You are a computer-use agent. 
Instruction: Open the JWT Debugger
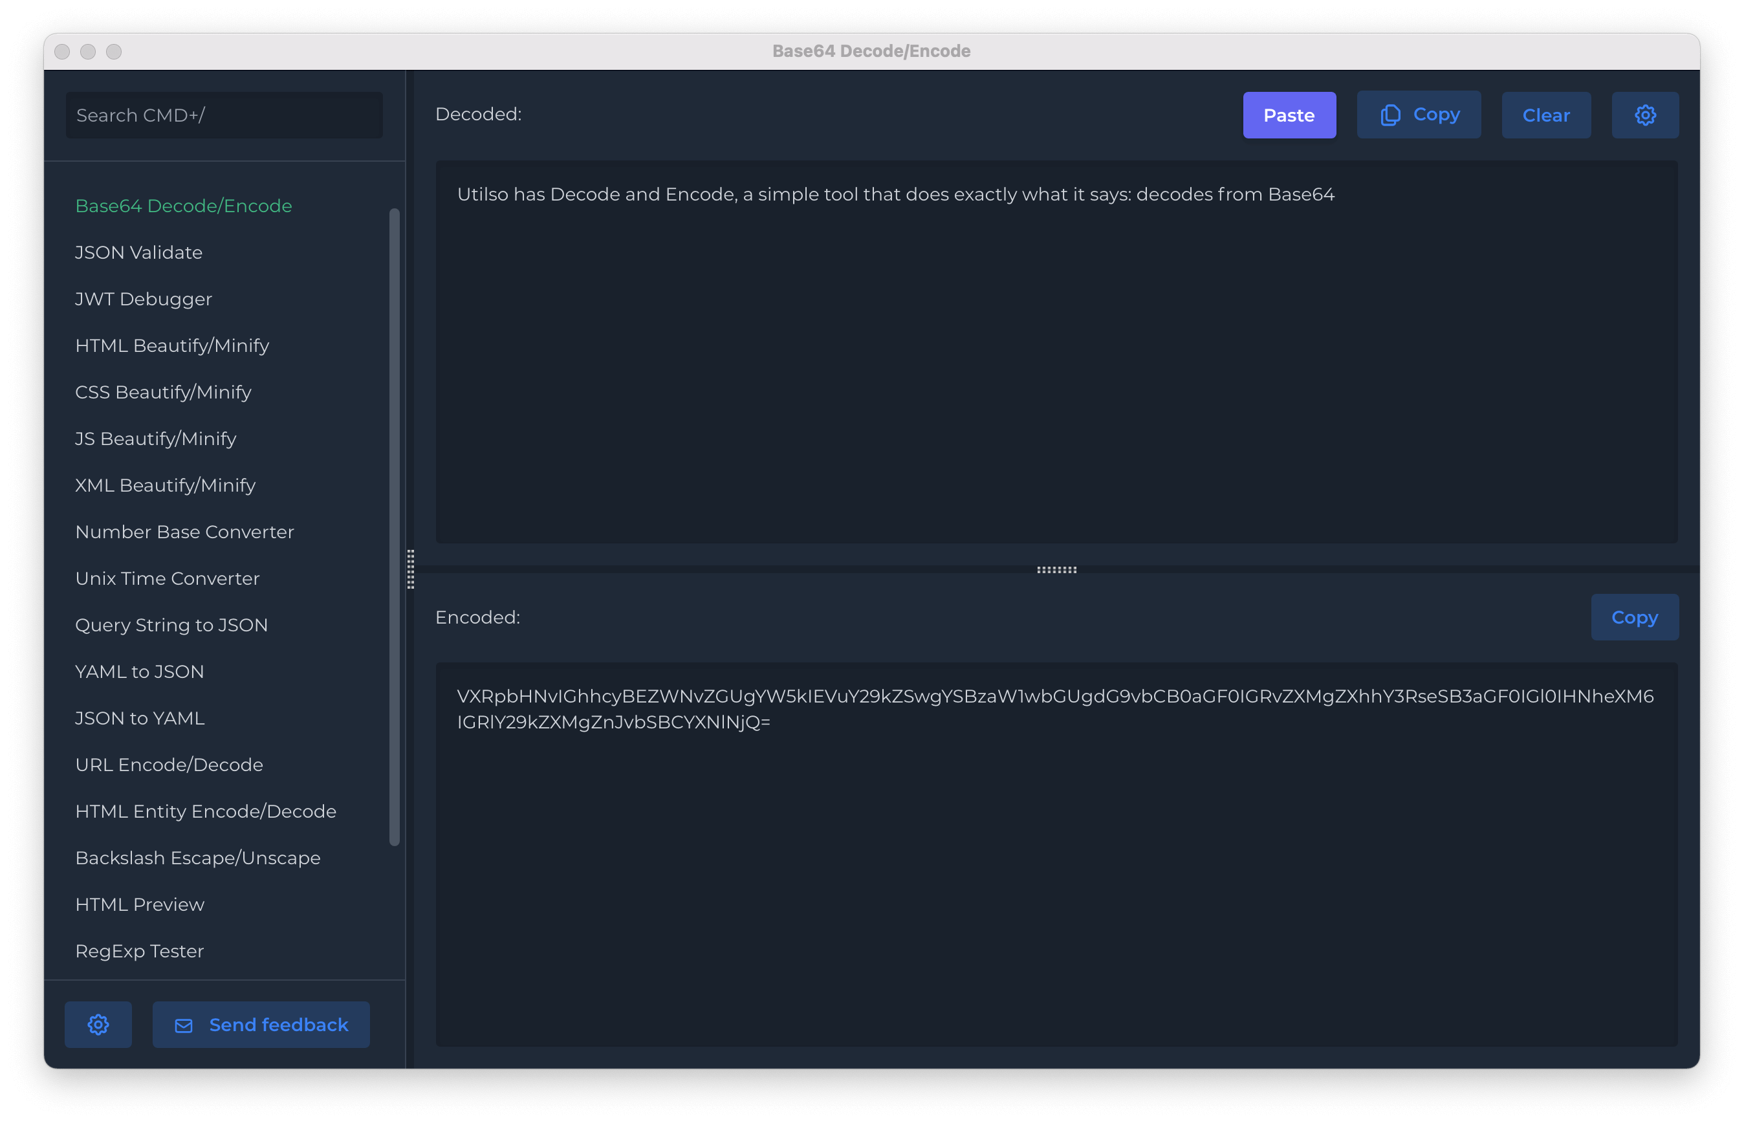143,299
